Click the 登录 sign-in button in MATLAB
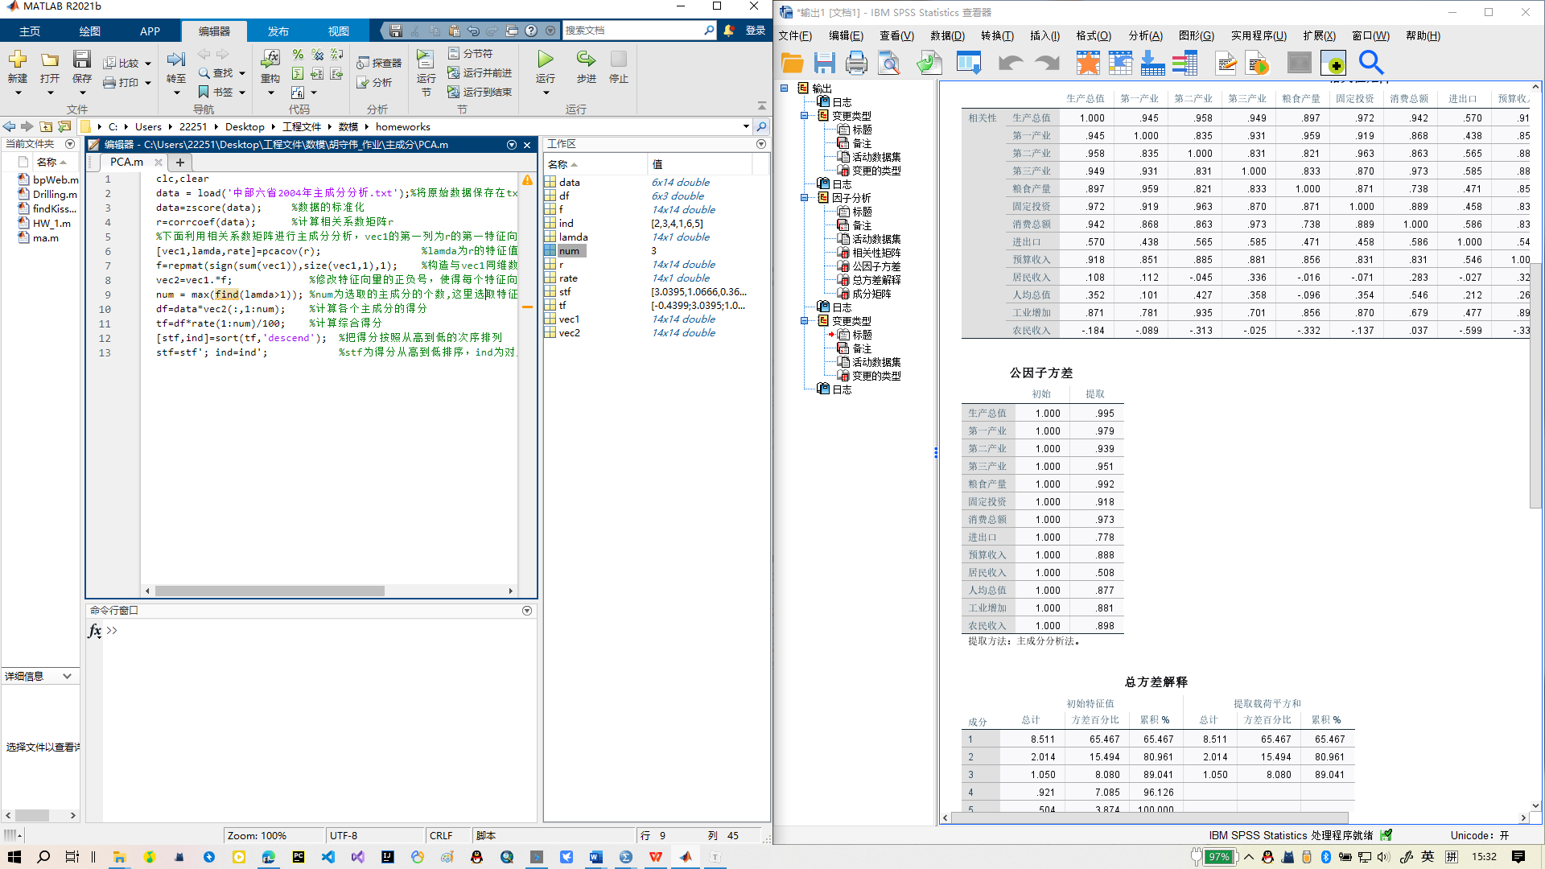The width and height of the screenshot is (1545, 869). pos(755,31)
